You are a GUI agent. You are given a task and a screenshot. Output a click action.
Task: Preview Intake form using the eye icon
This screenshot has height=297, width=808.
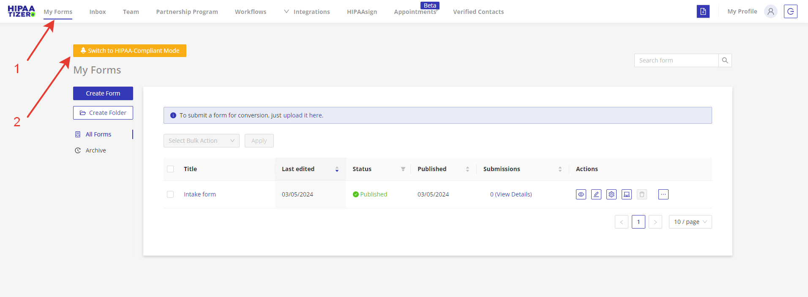pos(581,194)
